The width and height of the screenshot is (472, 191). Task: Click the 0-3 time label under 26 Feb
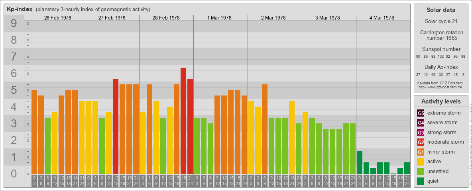[34, 181]
